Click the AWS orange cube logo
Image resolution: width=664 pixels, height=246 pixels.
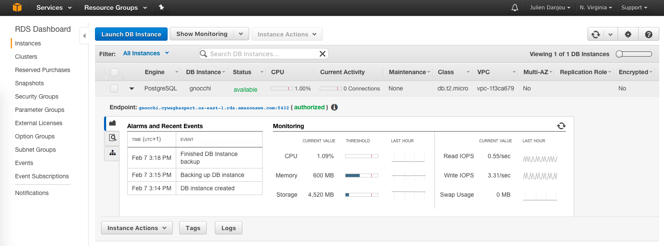(x=17, y=7)
